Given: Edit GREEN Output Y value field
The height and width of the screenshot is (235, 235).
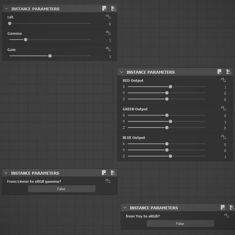Looking at the screenshot, I should point(225,122).
